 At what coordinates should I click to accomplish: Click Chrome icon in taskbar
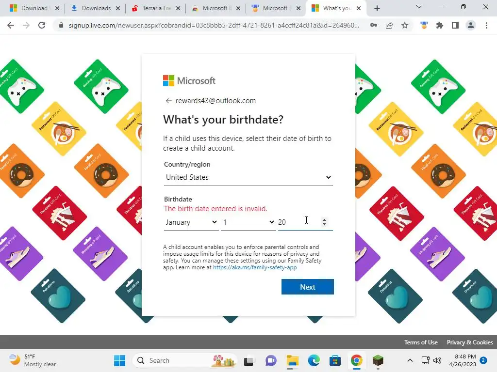(357, 360)
